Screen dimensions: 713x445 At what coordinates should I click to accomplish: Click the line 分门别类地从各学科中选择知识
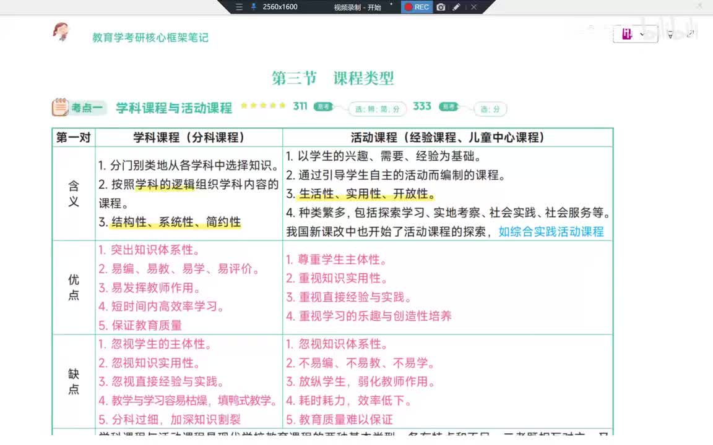(189, 165)
